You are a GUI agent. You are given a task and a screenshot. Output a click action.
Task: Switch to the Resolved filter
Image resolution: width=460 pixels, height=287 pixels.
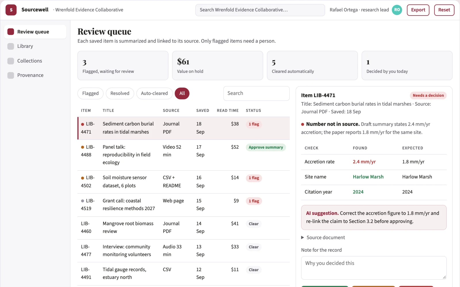(120, 93)
